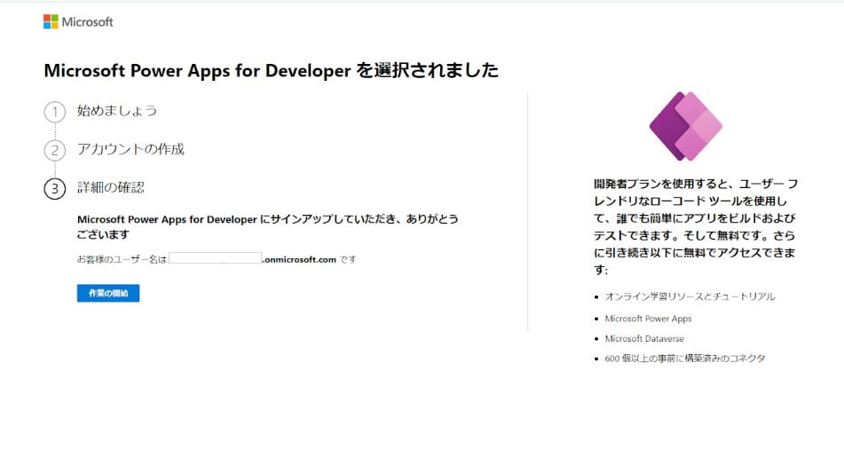Click the .onmicrosoft.com domain text

(300, 259)
